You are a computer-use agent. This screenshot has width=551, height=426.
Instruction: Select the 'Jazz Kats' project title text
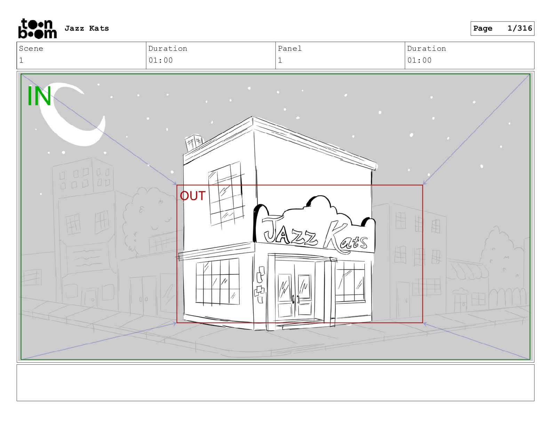tap(87, 28)
